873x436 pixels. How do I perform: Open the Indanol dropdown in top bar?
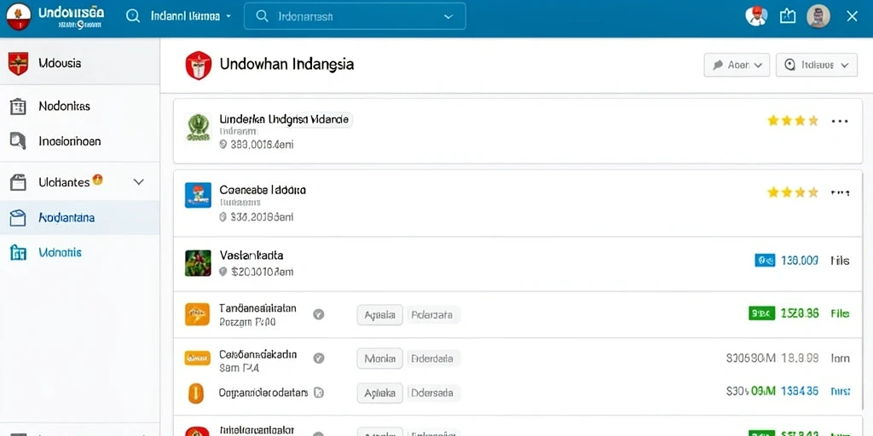[190, 16]
